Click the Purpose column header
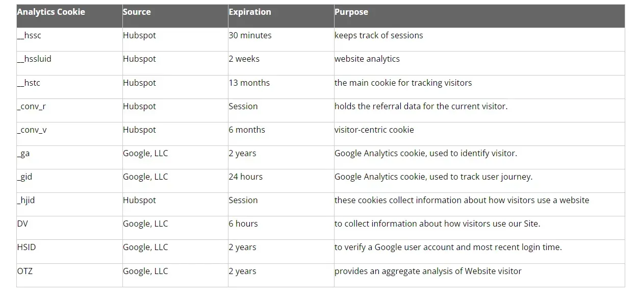This screenshot has width=639, height=296. (x=479, y=16)
